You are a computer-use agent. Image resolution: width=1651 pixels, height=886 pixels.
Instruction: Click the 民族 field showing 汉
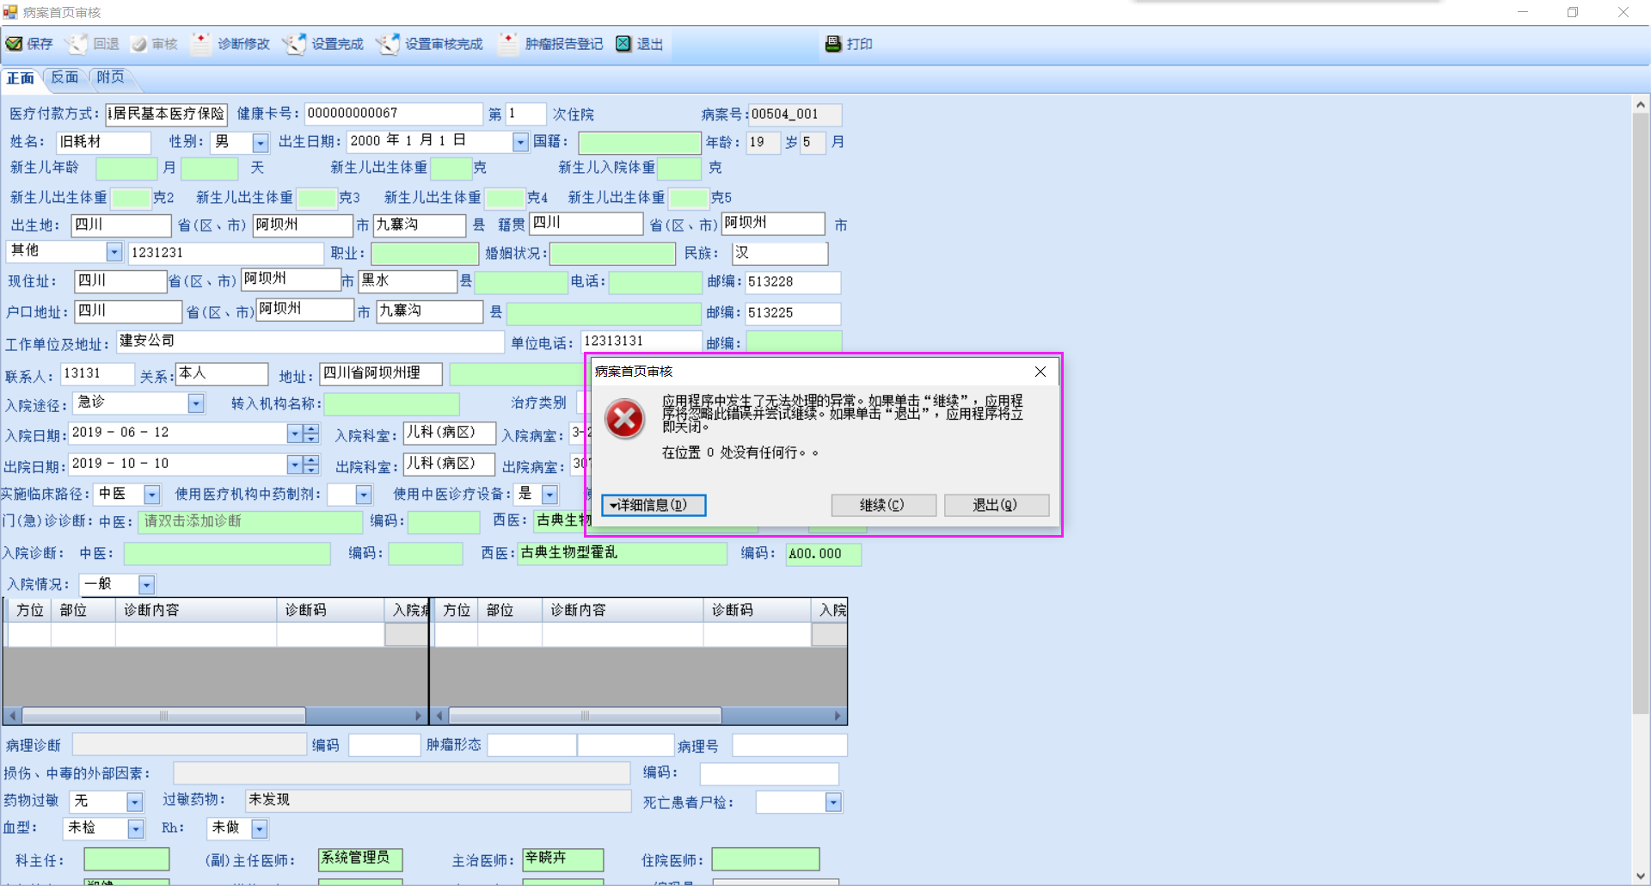780,253
